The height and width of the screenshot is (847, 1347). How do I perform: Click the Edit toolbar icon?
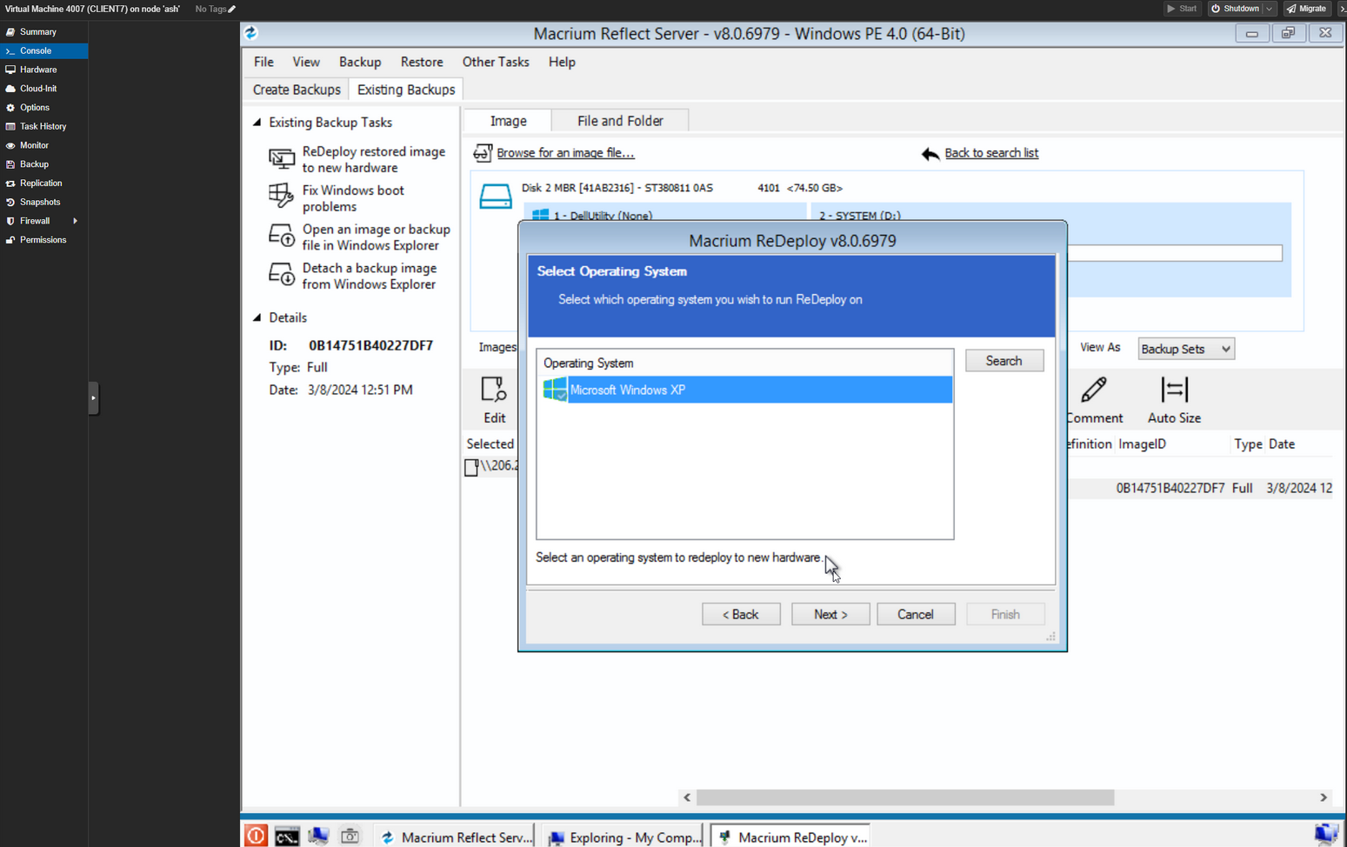click(x=494, y=390)
